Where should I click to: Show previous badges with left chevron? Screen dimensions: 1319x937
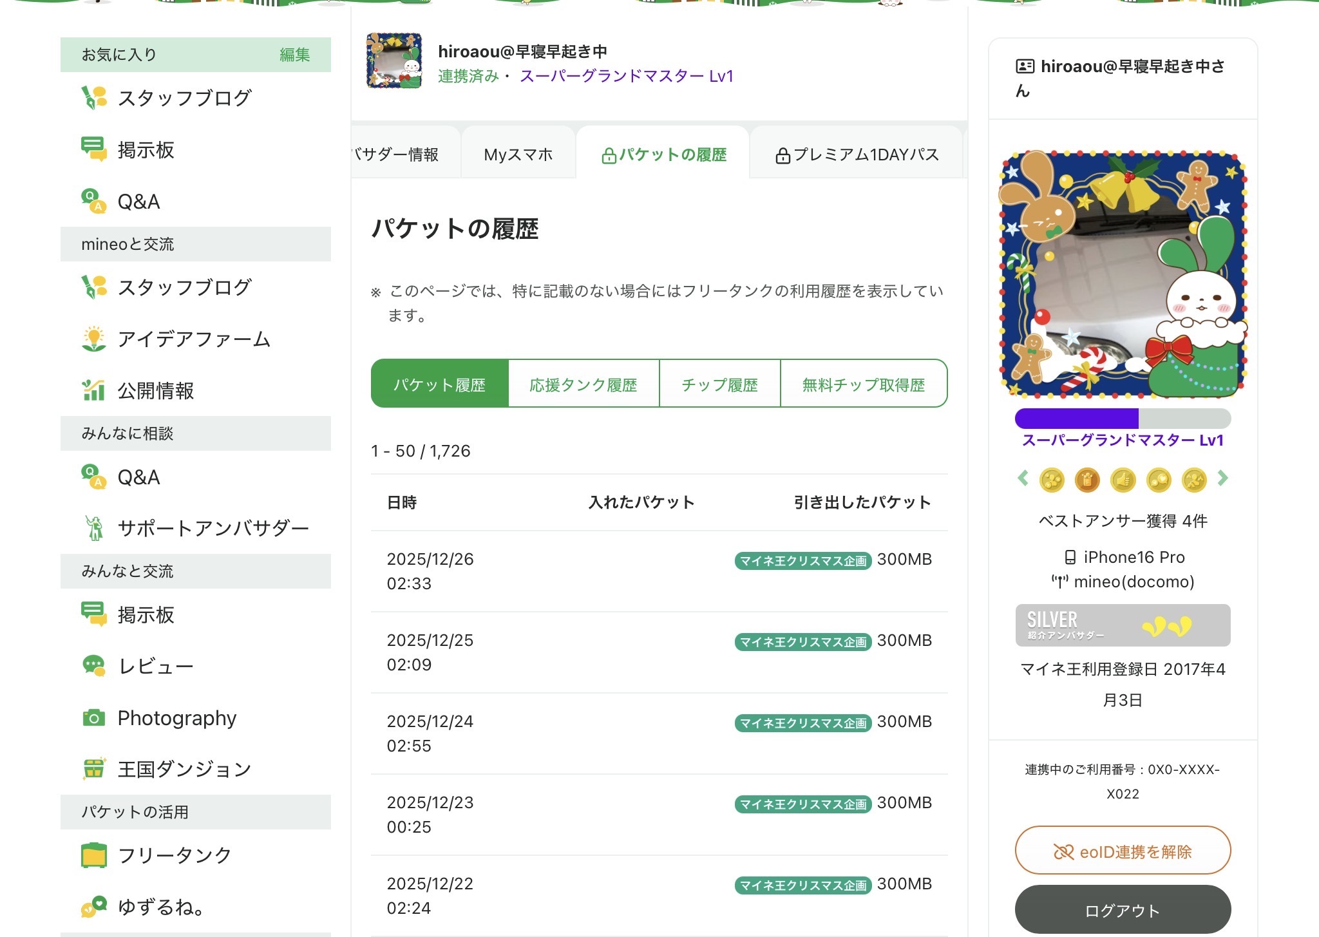pyautogui.click(x=1023, y=478)
